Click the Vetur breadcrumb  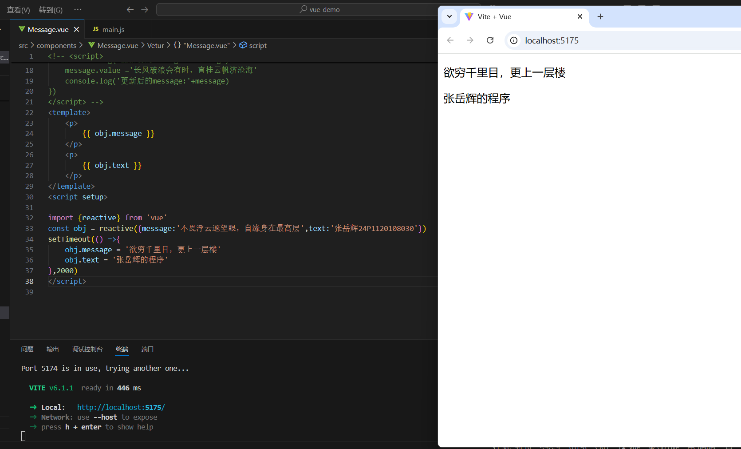(155, 45)
